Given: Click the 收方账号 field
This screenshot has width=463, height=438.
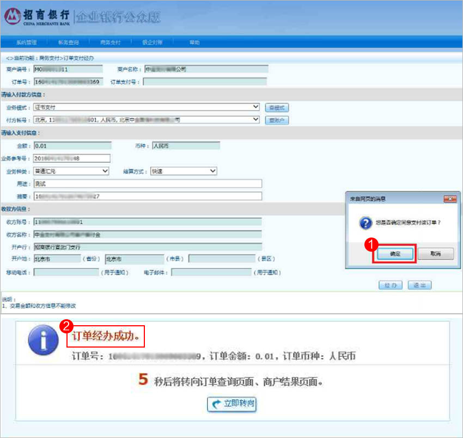Looking at the screenshot, I should point(148,222).
